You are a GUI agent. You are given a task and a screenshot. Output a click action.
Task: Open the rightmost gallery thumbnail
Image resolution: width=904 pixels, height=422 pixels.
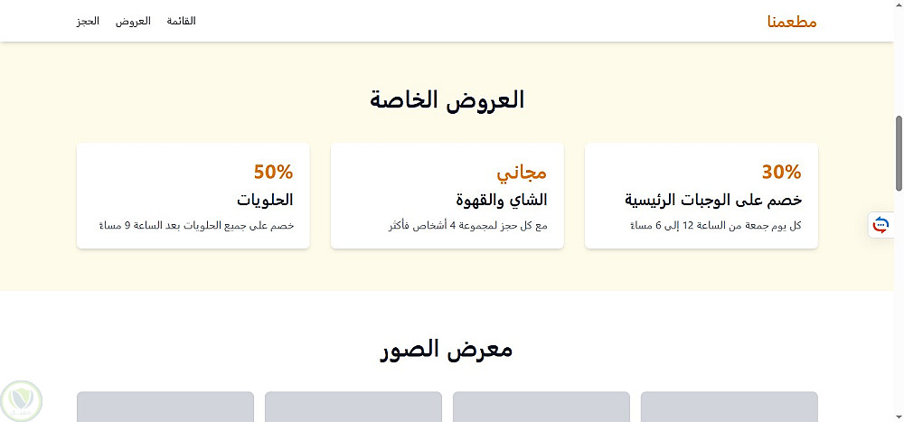tap(729, 408)
